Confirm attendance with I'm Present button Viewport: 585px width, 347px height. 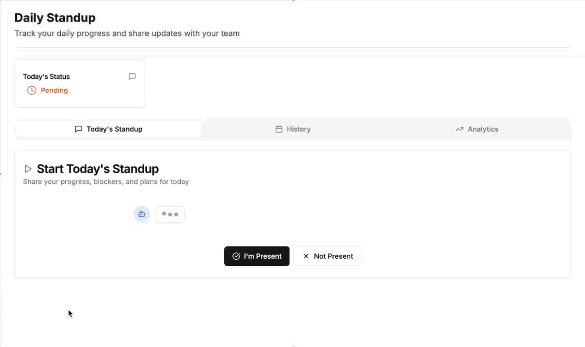point(257,256)
